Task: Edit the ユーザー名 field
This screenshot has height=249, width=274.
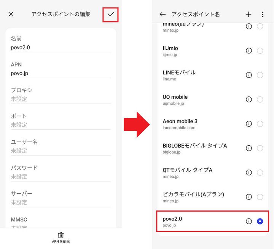Action: click(61, 146)
